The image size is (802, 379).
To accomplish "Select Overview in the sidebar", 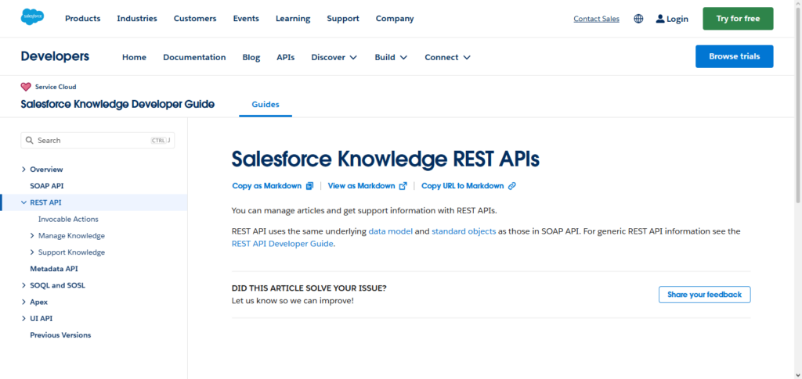I will click(46, 170).
